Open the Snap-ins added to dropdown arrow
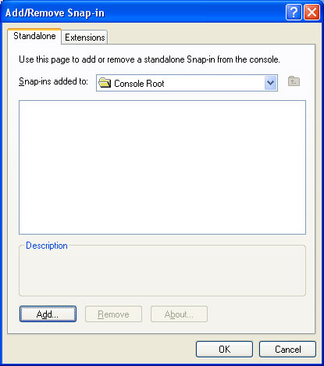Viewport: 324px width, 366px height. point(270,83)
